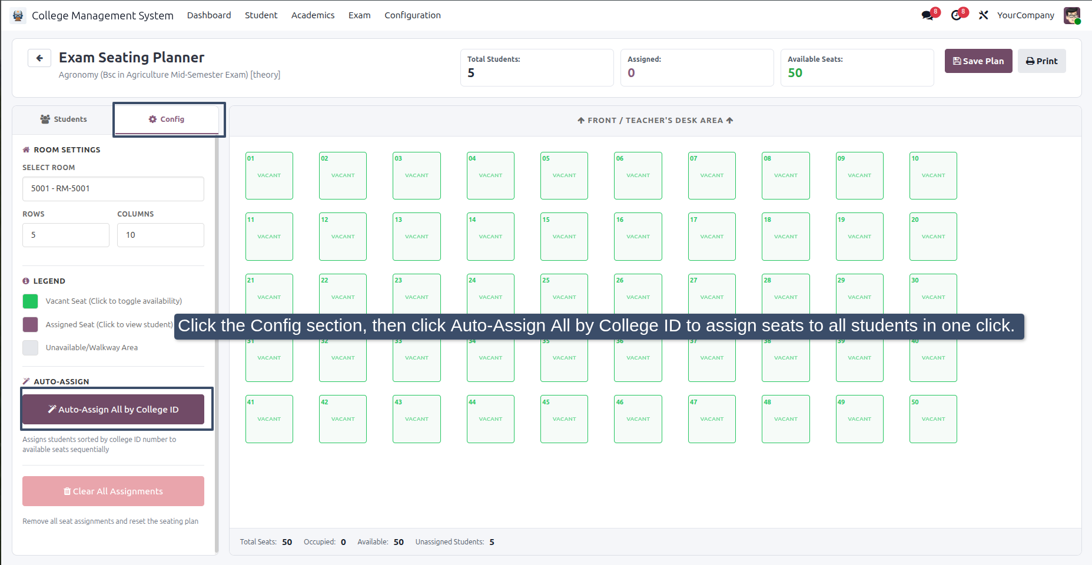Toggle vacant seat 18
Viewport: 1092px width, 565px height.
click(786, 237)
